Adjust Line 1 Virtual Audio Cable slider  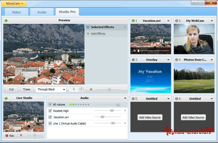pyautogui.click(x=113, y=123)
